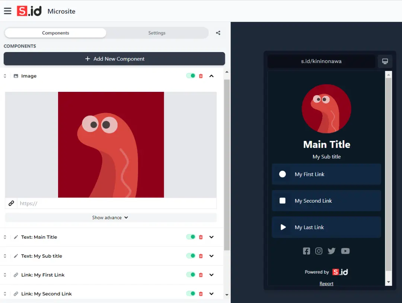Toggle off Link: My First Link
402x303 pixels.
tap(191, 275)
